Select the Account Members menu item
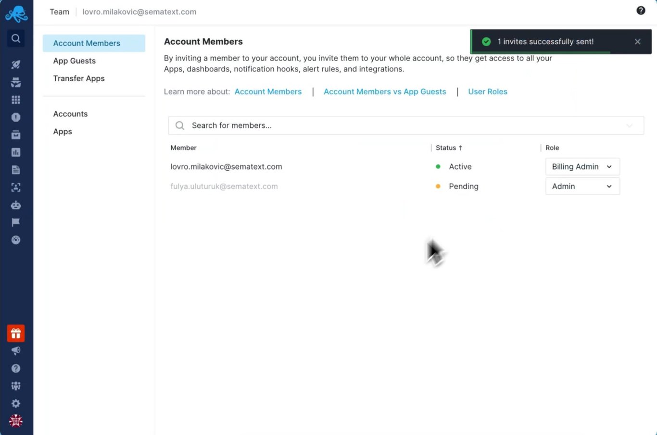Screen dimensions: 657x435 point(94,43)
